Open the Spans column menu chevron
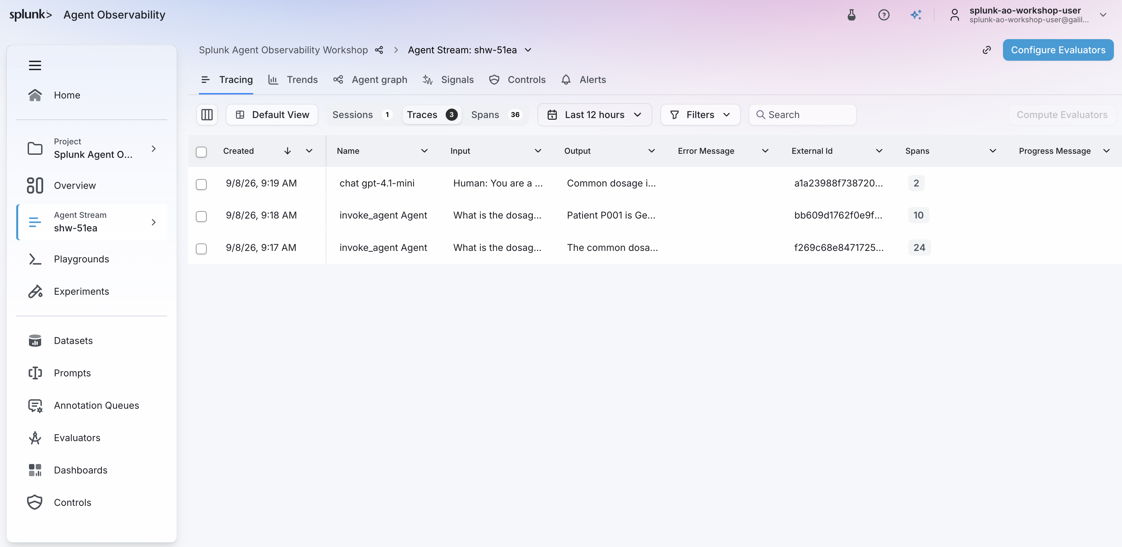 [x=992, y=151]
